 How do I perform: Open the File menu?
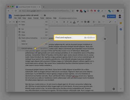click(15, 18)
